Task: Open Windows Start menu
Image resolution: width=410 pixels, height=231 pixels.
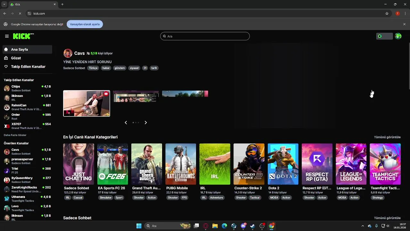Action: point(139,226)
